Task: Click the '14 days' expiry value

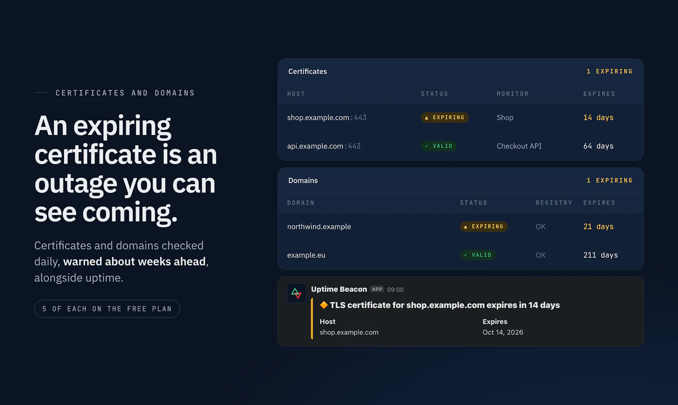Action: [x=598, y=118]
